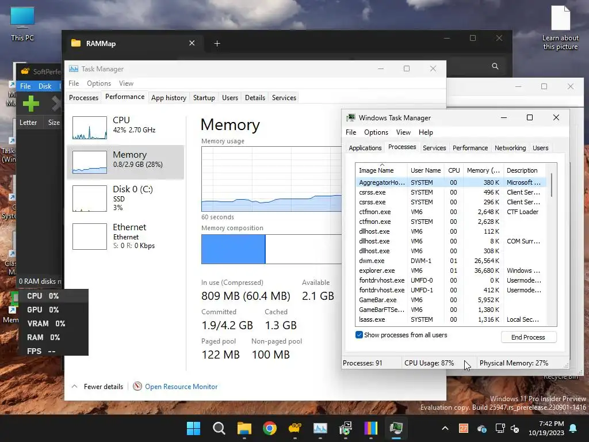Sort by Memory column header
Viewport: 589px width, 442px height.
click(x=483, y=170)
